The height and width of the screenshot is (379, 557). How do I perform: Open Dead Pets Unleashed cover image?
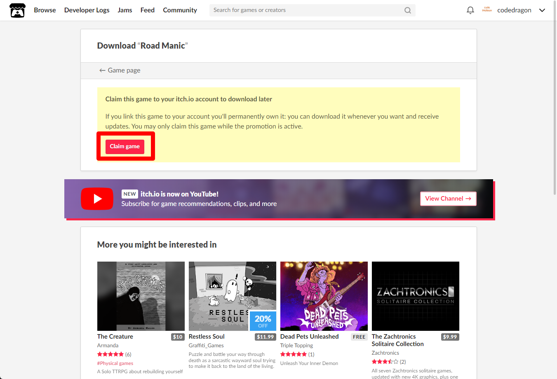(x=324, y=296)
